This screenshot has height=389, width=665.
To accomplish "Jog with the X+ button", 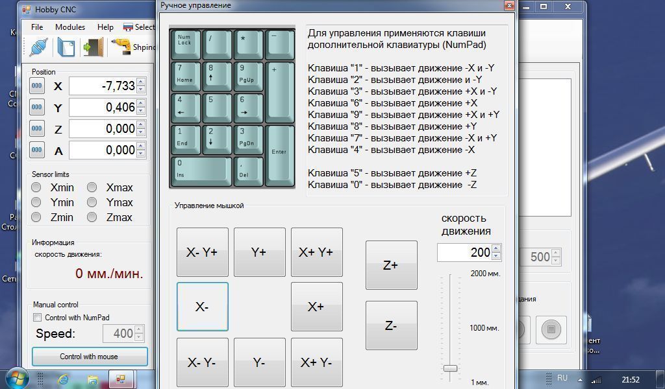I will pos(317,307).
